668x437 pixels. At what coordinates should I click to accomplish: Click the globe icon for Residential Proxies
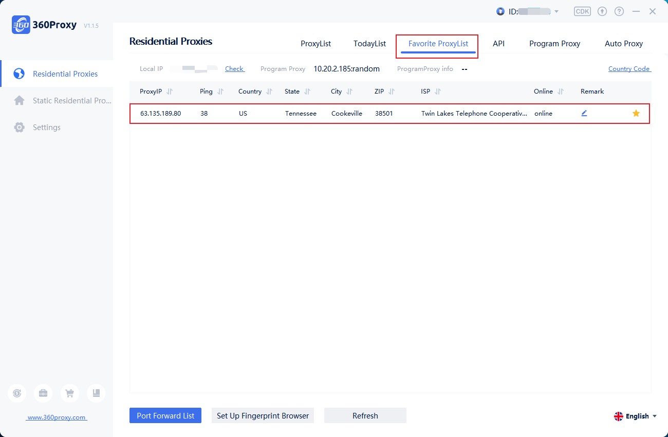(19, 74)
